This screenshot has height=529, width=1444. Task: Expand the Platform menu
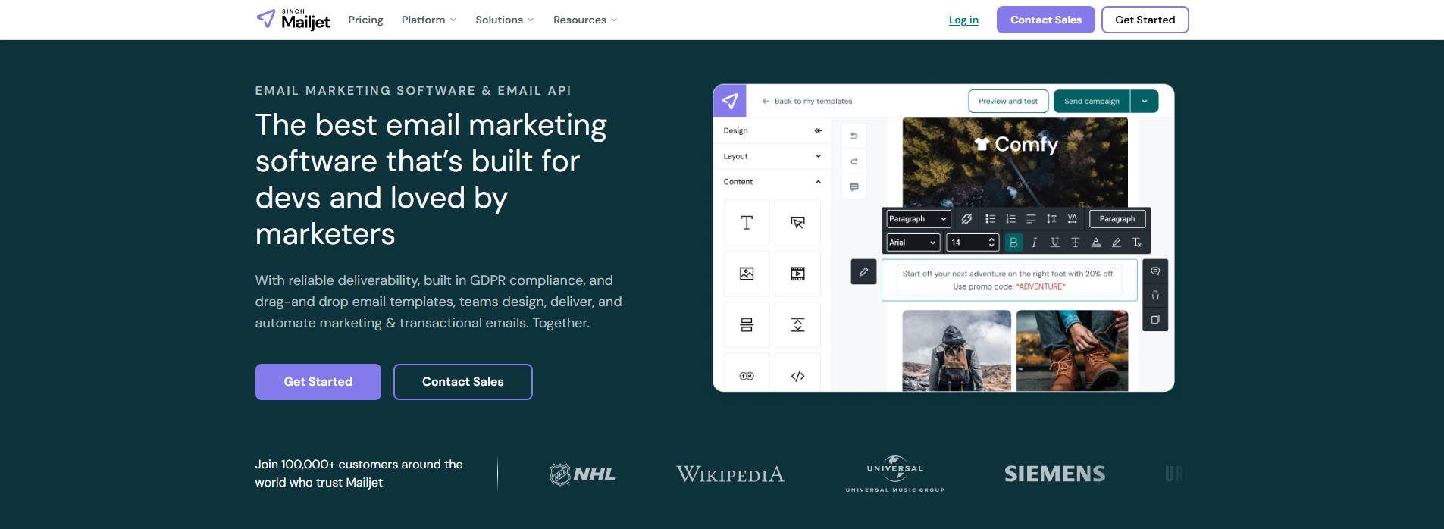(429, 20)
